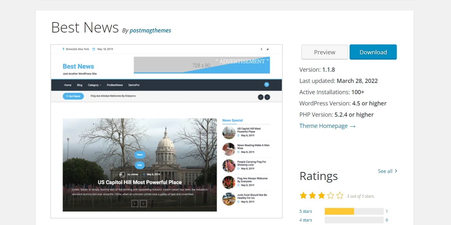Click 'Junk Food Should Not Be Healthy' item
Viewport: 451px width, 225px height.
click(x=252, y=196)
